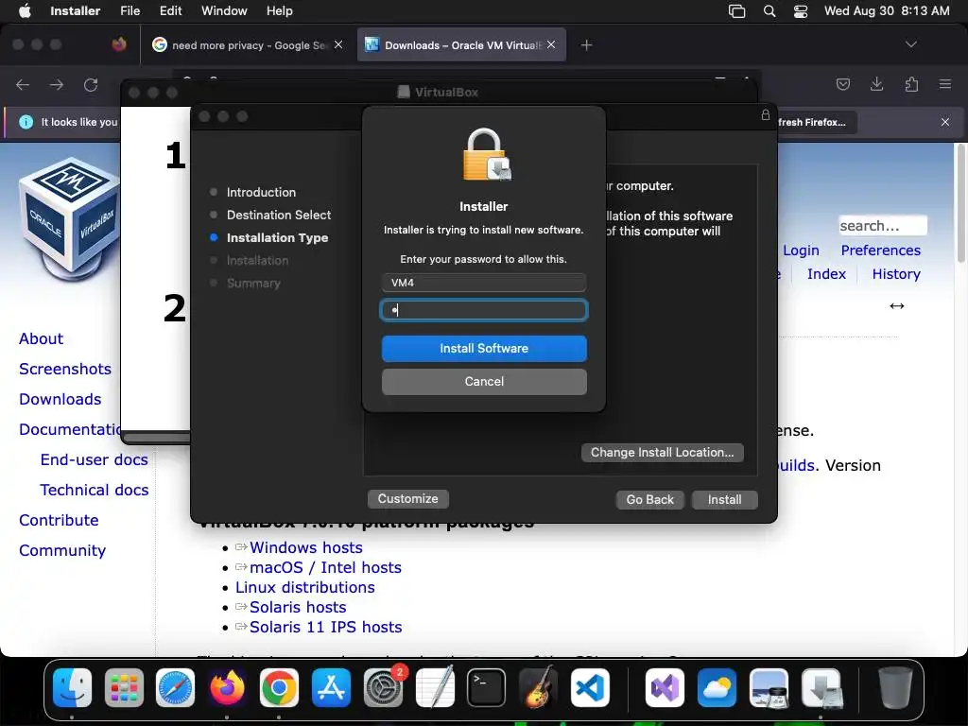Click the Install Software button
Viewport: 968px width, 726px height.
click(x=484, y=349)
